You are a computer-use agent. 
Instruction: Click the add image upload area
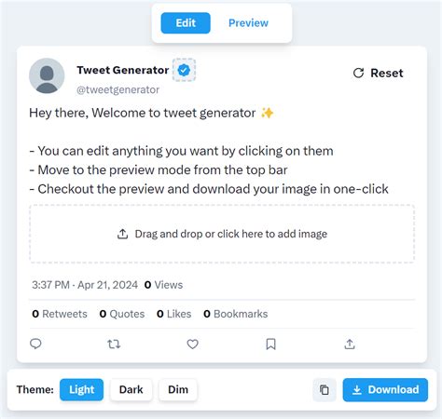pos(222,234)
